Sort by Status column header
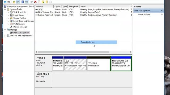 [x=104, y=6]
